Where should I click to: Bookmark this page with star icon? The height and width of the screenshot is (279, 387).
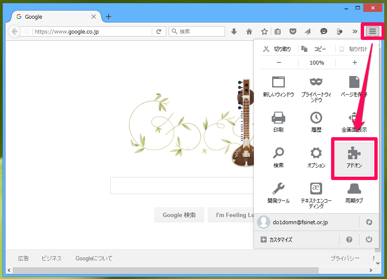pyautogui.click(x=264, y=31)
